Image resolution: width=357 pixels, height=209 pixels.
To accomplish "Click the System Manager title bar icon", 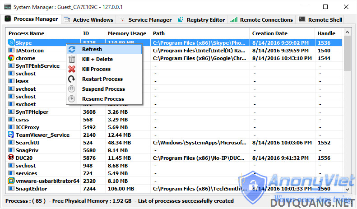I will [x=8, y=7].
